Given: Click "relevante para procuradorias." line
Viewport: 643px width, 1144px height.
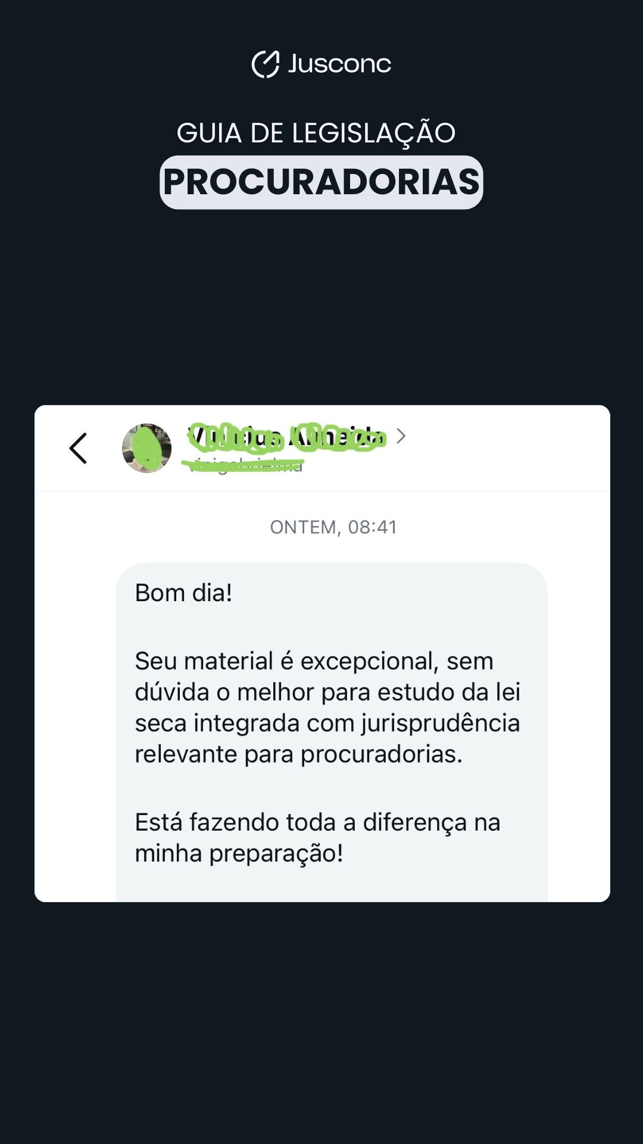Looking at the screenshot, I should 298,754.
